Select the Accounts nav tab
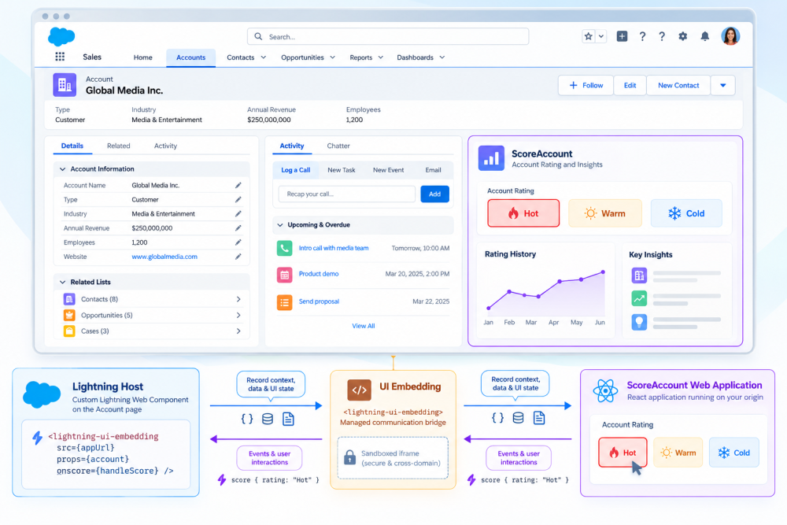 pos(190,57)
